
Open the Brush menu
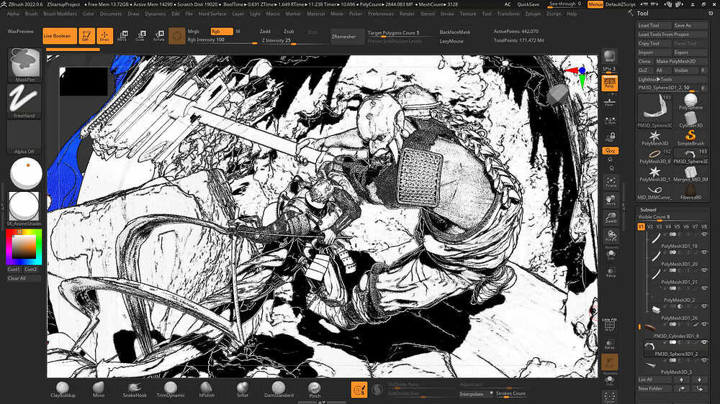(31, 14)
